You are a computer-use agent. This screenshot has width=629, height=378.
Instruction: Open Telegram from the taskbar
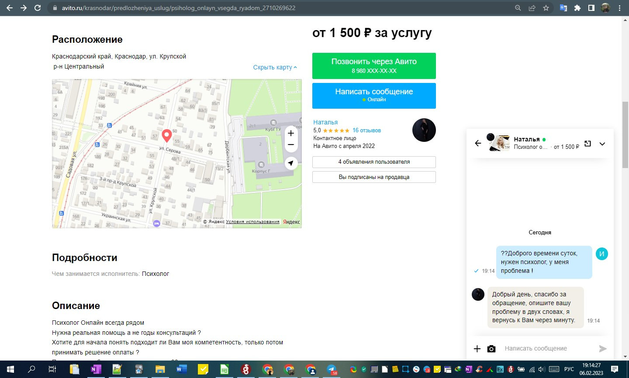(332, 369)
